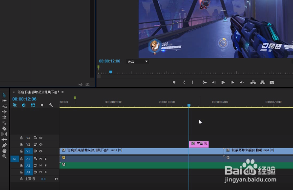Screen dimensions: 293x190
Task: Toggle V2 track eye visibility
Action: point(41,145)
